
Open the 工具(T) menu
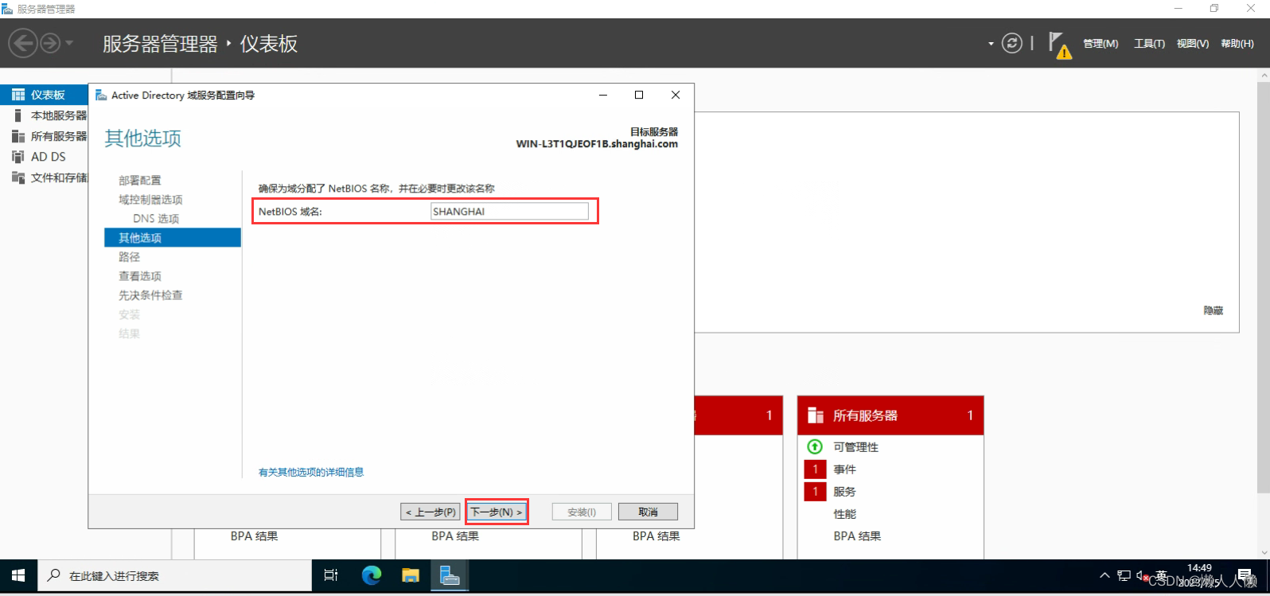(1149, 44)
